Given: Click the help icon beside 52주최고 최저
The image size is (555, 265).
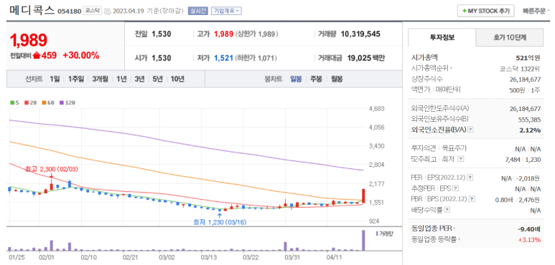Looking at the screenshot, I should point(460,159).
